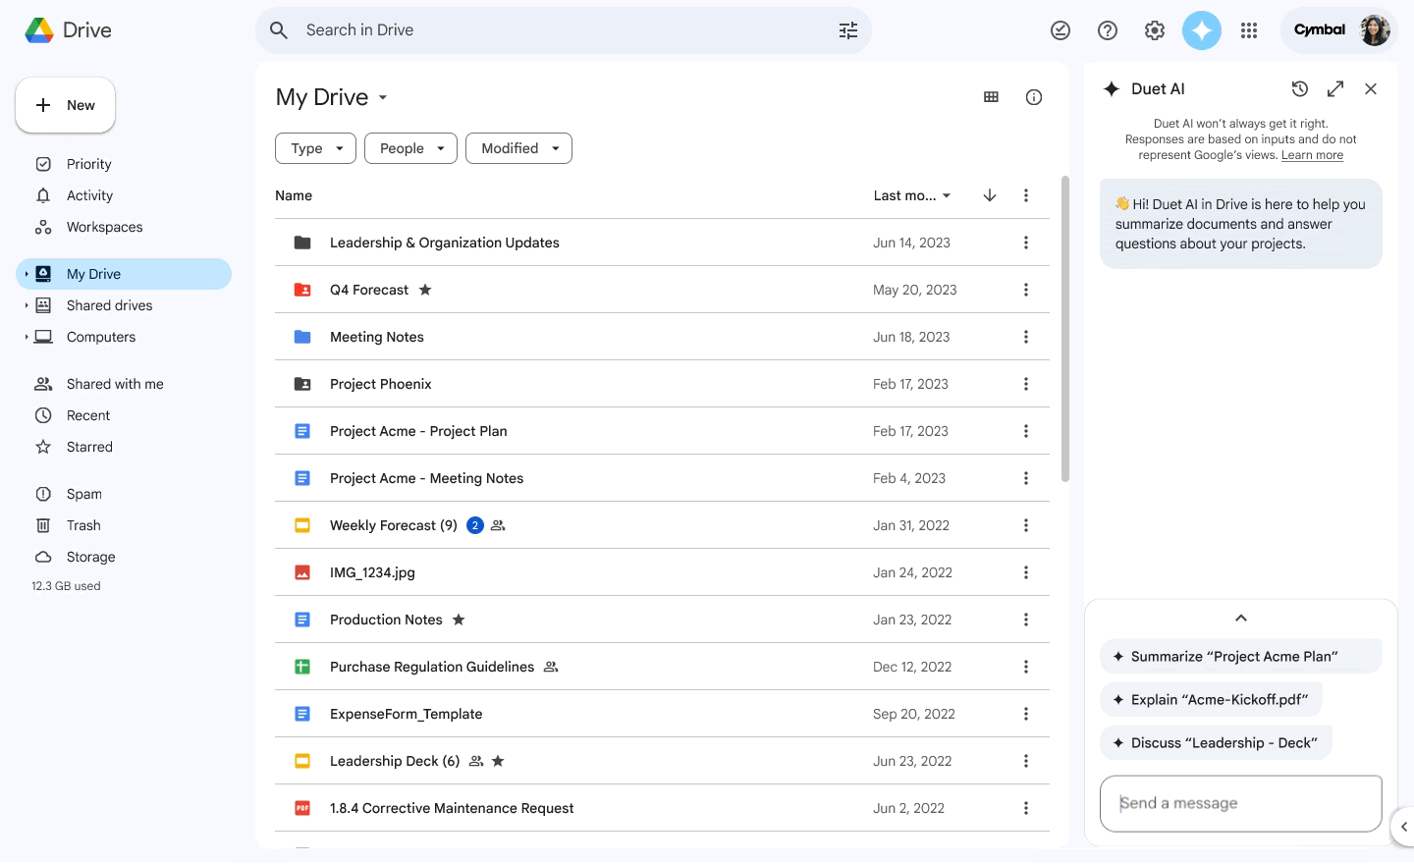This screenshot has height=864, width=1414.
Task: Toggle the Duet AI sparkle button
Action: (1202, 30)
